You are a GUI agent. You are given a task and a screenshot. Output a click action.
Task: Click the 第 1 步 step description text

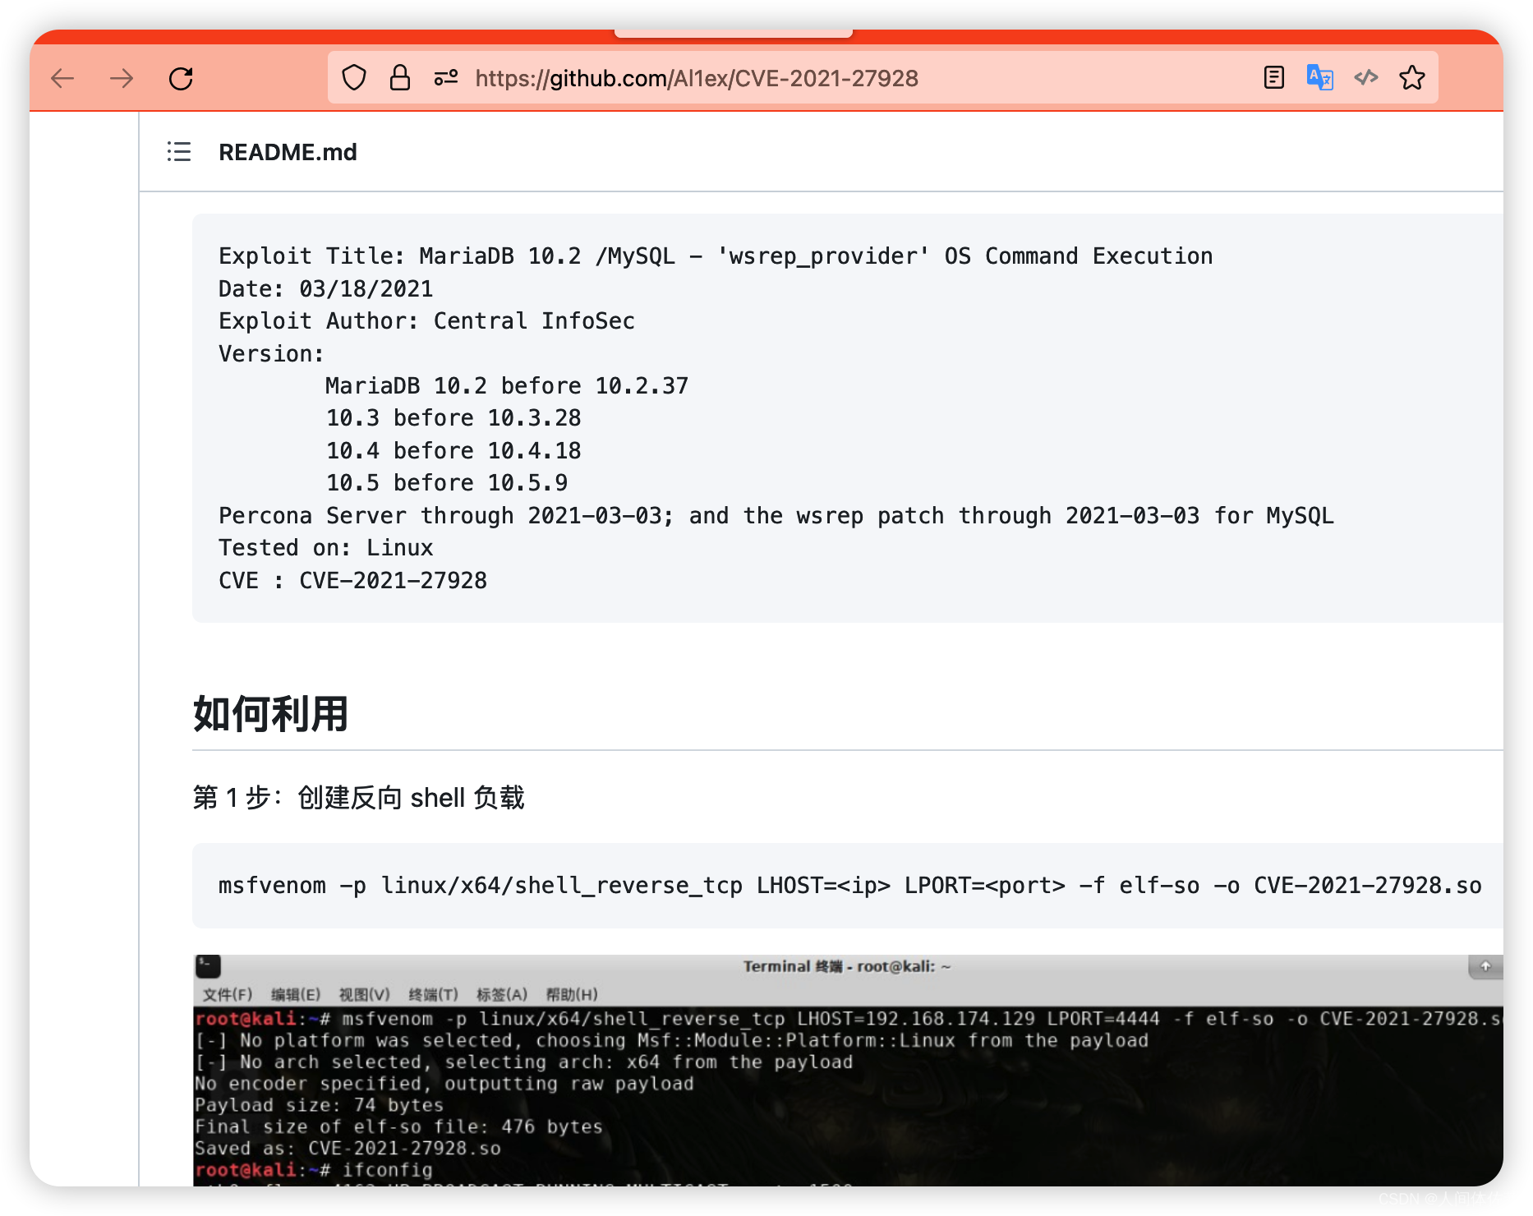[358, 798]
